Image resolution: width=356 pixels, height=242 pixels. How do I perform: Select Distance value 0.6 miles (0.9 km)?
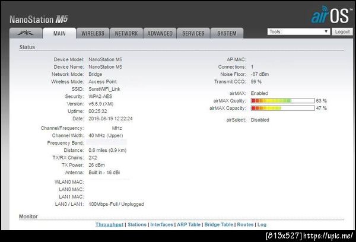(x=107, y=150)
